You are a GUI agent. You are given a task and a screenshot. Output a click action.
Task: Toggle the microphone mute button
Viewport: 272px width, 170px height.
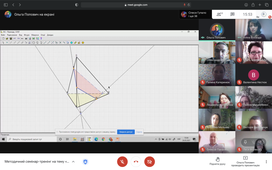(x=122, y=162)
